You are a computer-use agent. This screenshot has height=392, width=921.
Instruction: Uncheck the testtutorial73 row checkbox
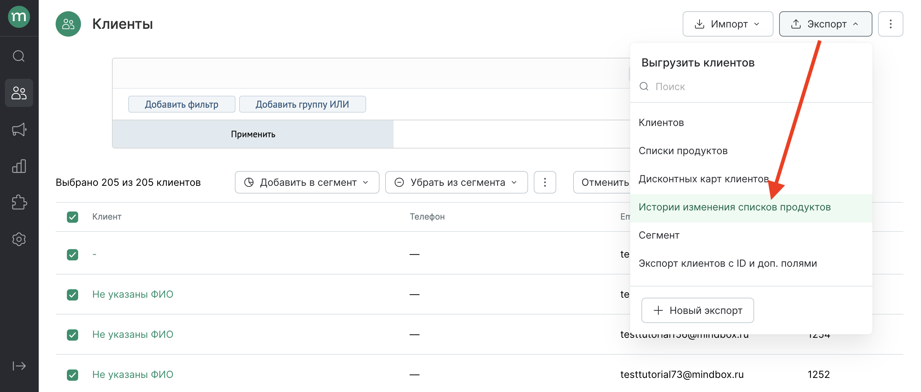coord(73,374)
